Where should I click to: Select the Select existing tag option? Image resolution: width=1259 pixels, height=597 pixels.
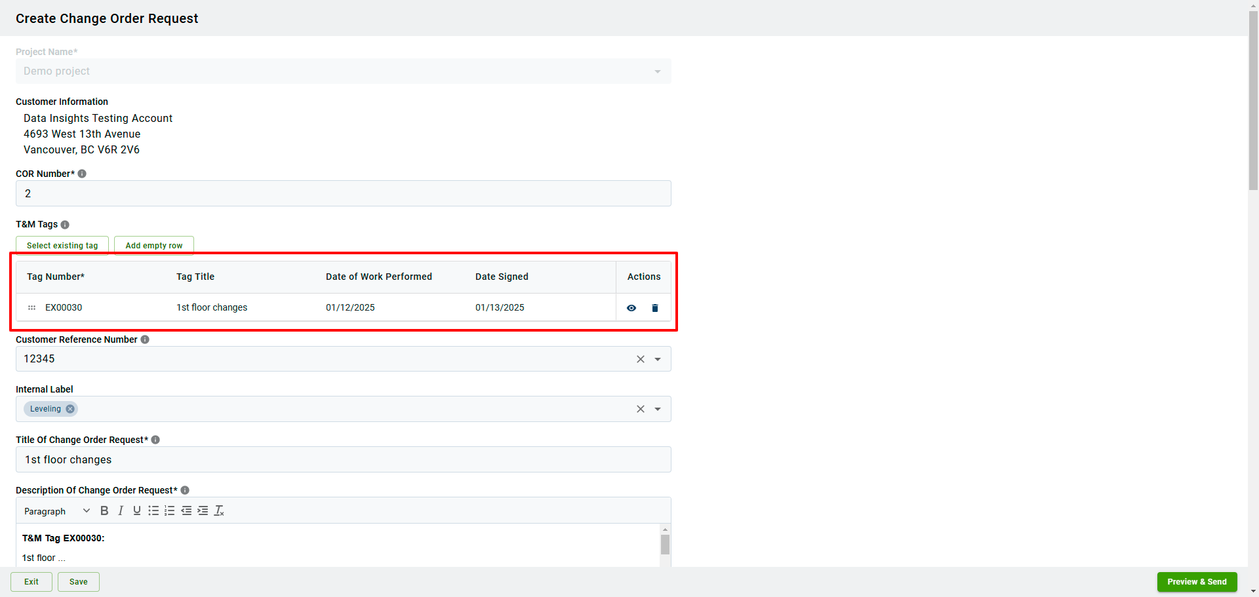pyautogui.click(x=62, y=245)
